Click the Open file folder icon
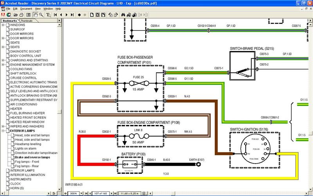This screenshot has height=196, width=313. pos(16,15)
